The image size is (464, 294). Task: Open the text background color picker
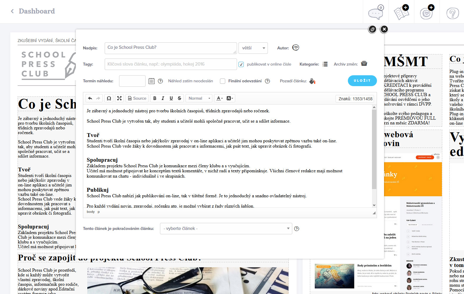(x=230, y=98)
